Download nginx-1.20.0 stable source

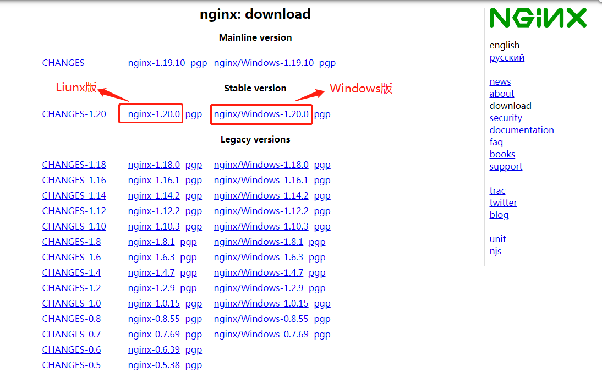(154, 114)
